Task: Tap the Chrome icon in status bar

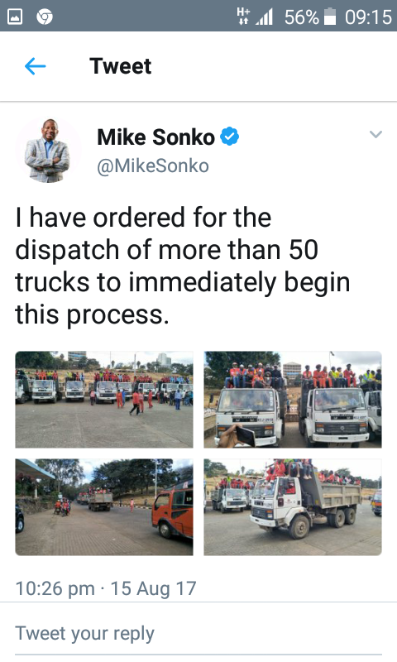Action: point(45,17)
